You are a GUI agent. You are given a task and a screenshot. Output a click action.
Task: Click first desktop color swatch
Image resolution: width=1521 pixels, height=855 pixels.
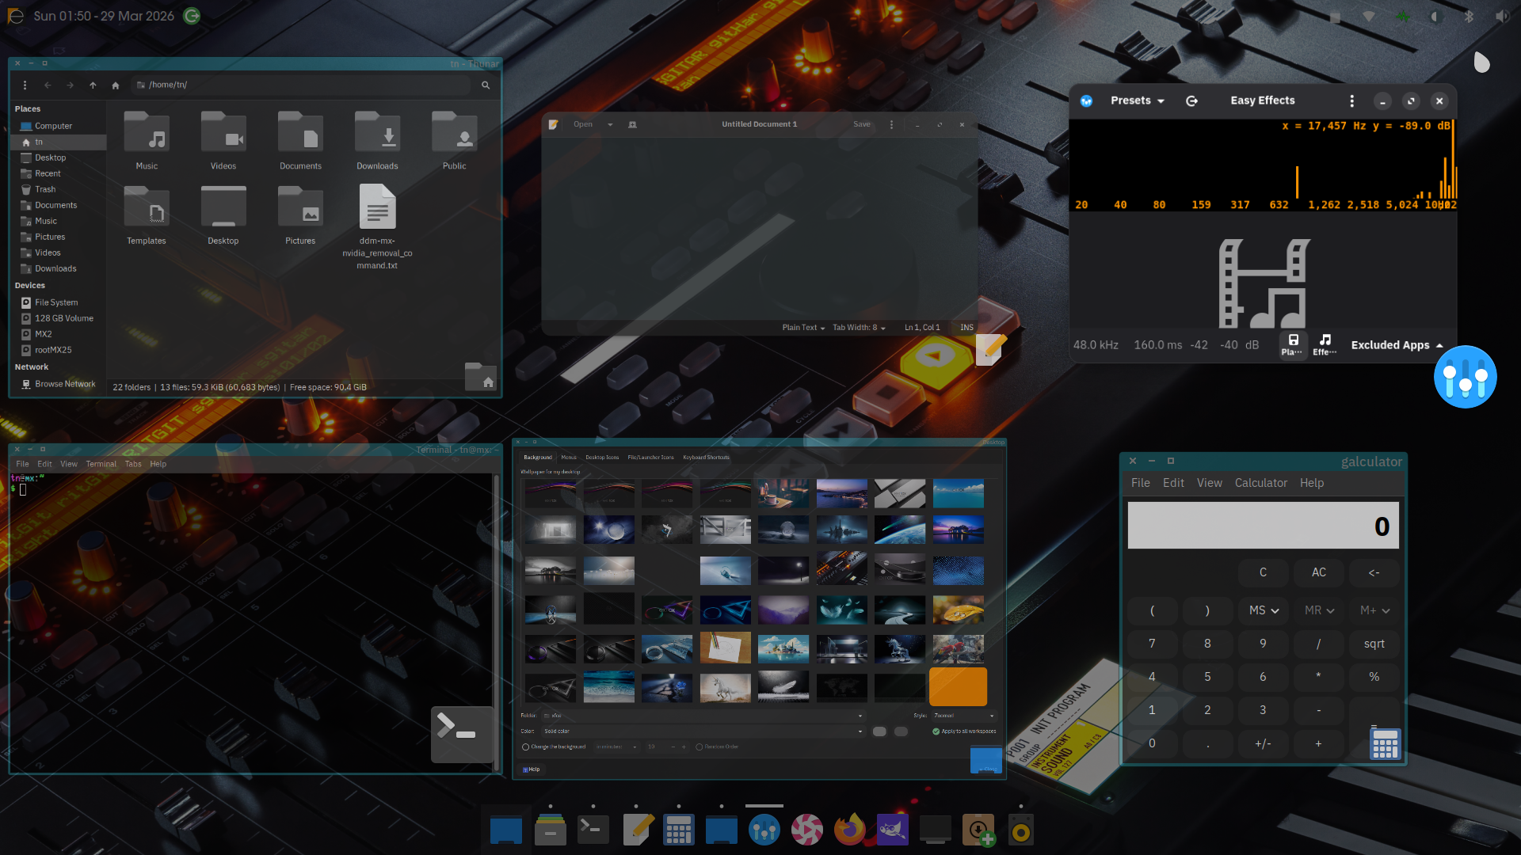point(879,731)
